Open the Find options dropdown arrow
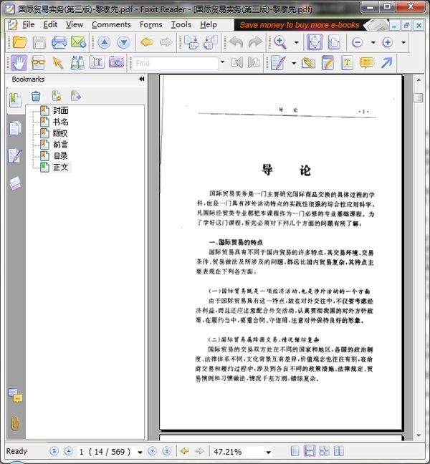The height and width of the screenshot is (464, 430). point(222,62)
